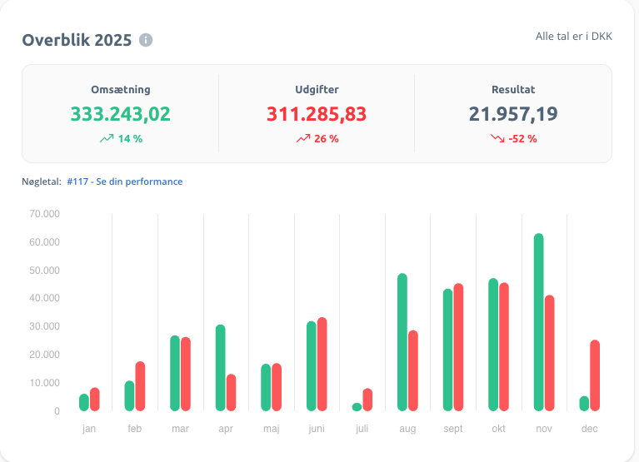Screen dimensions: 639x462
Task: Select the green revenue bar for nov
Action: pos(539,322)
